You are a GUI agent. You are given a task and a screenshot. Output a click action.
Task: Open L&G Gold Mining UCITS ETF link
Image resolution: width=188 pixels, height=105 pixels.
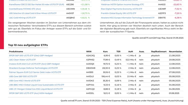pos(22,18)
